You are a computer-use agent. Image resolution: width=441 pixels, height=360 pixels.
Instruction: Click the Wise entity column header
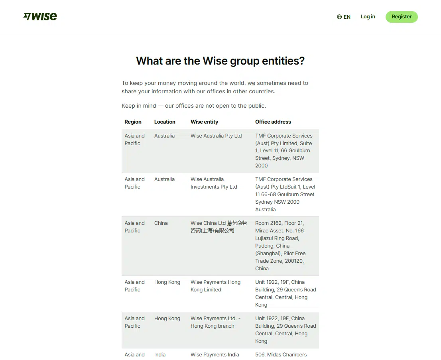coord(204,122)
